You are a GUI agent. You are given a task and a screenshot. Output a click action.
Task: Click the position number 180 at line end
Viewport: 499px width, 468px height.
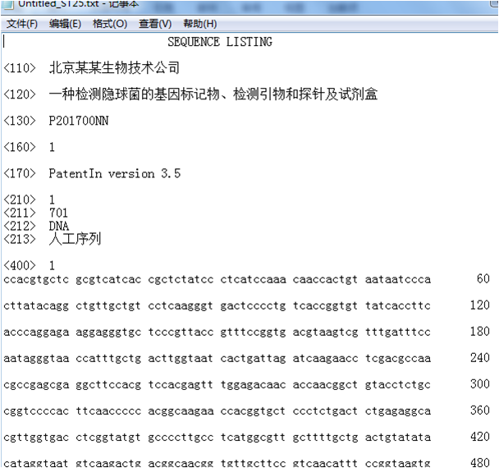coord(479,332)
